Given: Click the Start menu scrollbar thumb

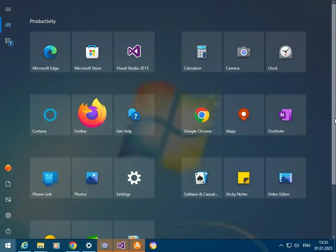Looking at the screenshot, I should (333, 94).
